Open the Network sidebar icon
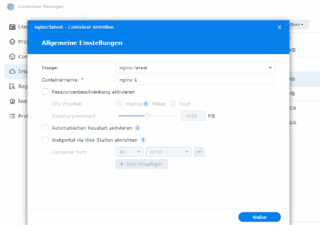 [12, 101]
